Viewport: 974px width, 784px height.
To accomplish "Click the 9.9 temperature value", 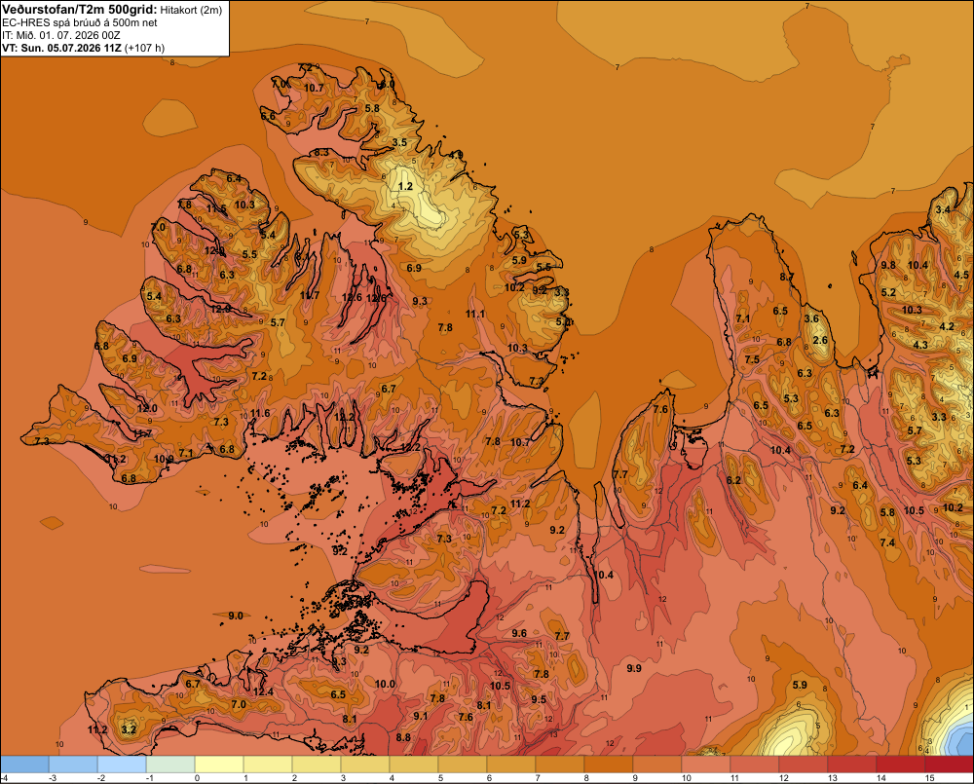I will (x=634, y=668).
